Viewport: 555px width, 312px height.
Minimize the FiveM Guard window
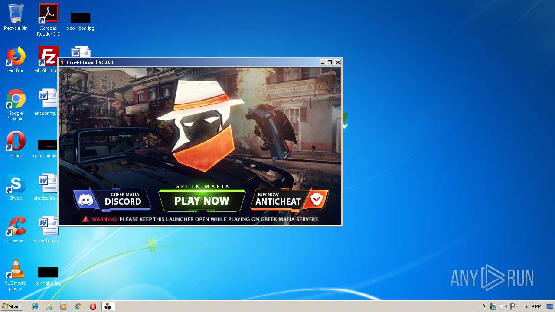coord(323,62)
